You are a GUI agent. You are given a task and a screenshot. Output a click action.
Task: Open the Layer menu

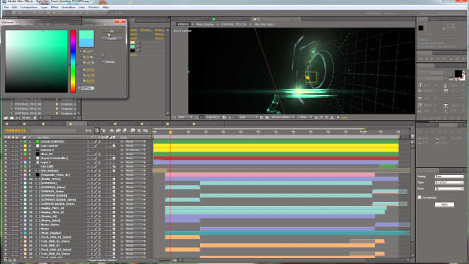click(x=44, y=7)
